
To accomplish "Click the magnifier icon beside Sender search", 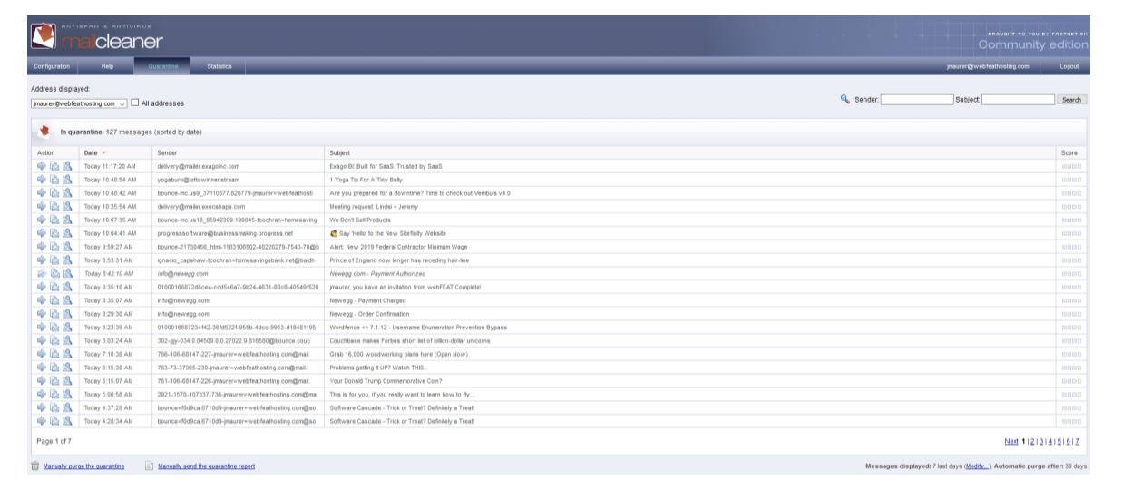I will [x=845, y=99].
